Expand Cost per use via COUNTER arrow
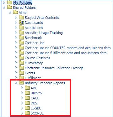The width and height of the screenshot is (113, 117). click(x=16, y=48)
